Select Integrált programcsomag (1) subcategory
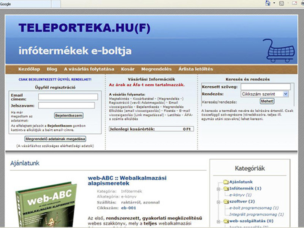The width and height of the screenshot is (304, 228). point(256,214)
